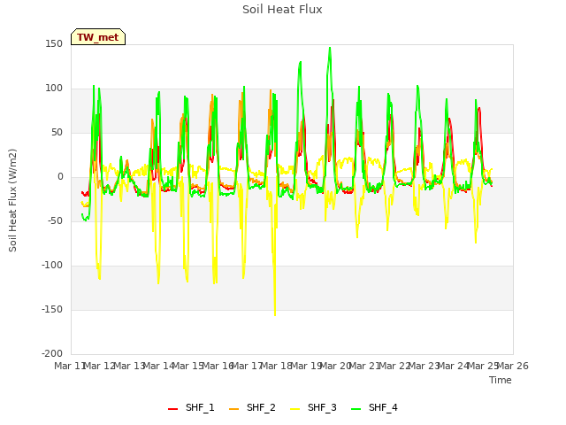The height and width of the screenshot is (425, 566).
Task: Click the 0 y-axis tick label
Action: click(60, 177)
